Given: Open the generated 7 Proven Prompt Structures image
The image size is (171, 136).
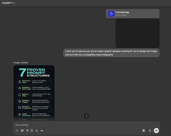Looking at the screenshot, I should (x=34, y=93).
